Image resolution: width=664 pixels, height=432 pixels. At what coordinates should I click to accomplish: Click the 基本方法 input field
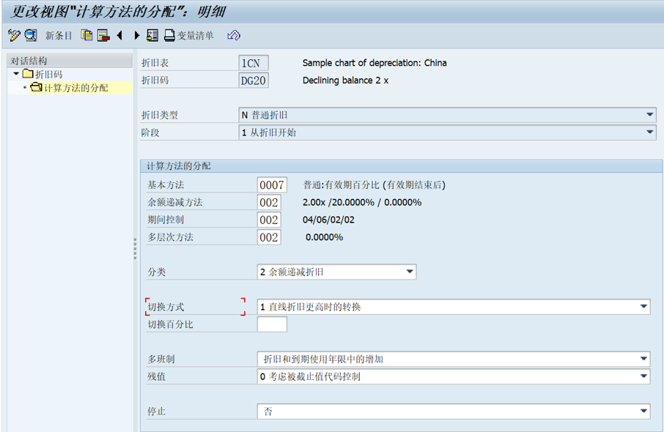click(271, 185)
